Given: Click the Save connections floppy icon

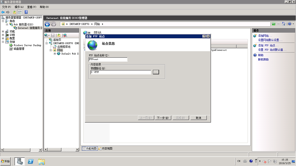Looking at the screenshot, I should [53, 35].
